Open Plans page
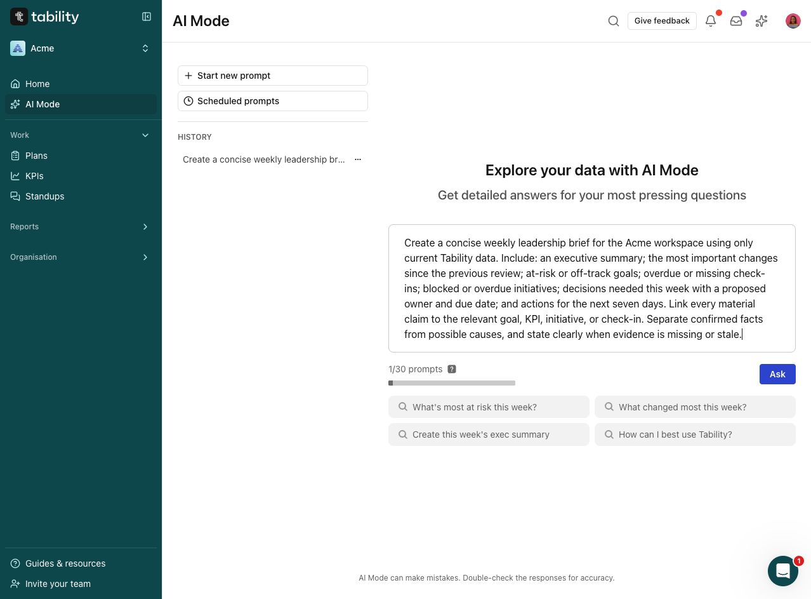Image resolution: width=811 pixels, height=599 pixels. point(81,156)
